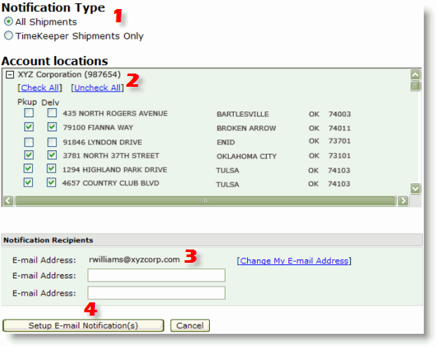The width and height of the screenshot is (437, 347).
Task: Click the scroll left arrow icon
Action: click(x=8, y=201)
